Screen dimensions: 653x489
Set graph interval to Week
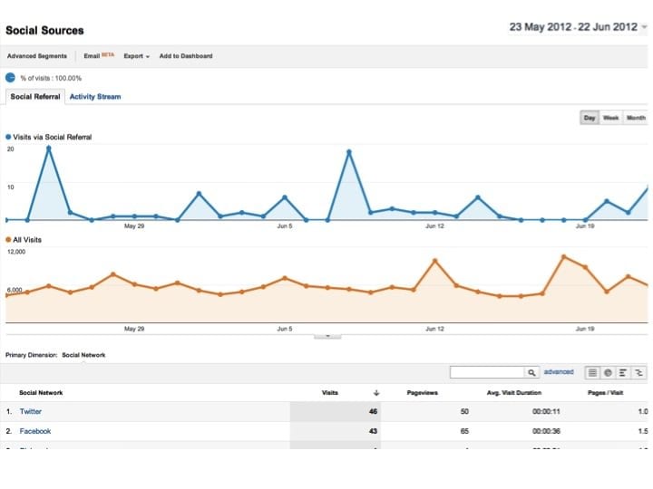[x=611, y=118]
